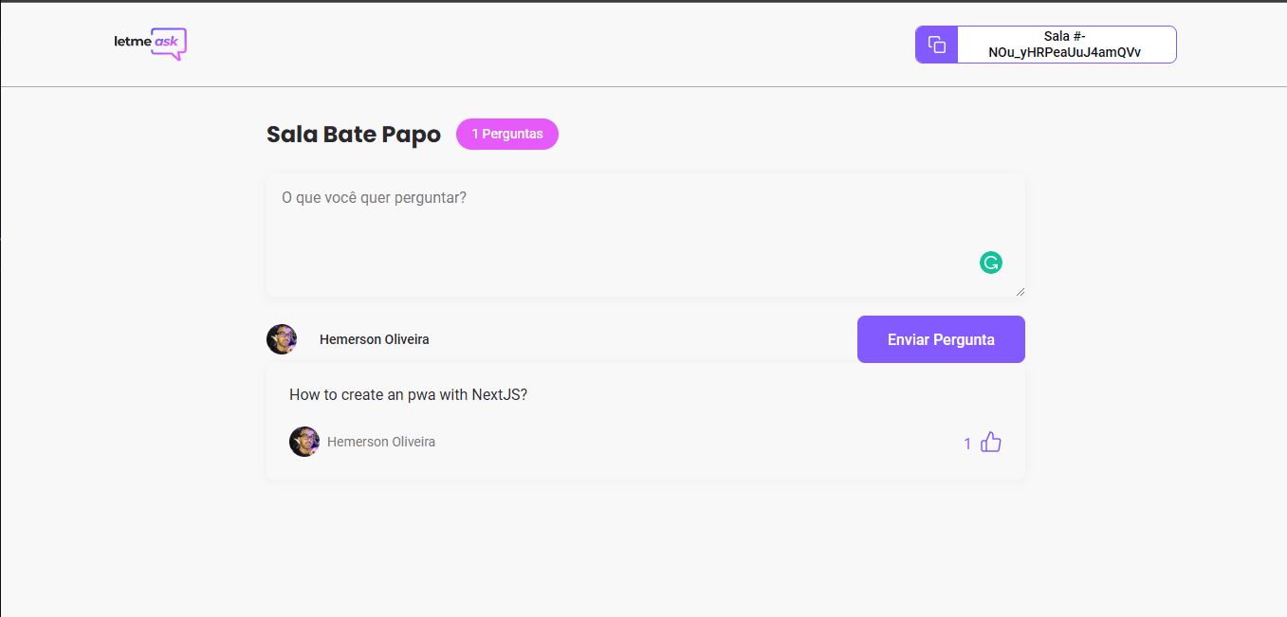Focus the 'O que você quer perguntar?' textarea

coord(646,235)
